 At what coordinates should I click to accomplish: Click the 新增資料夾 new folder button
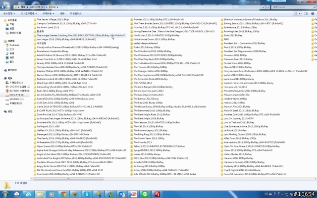click(76, 13)
